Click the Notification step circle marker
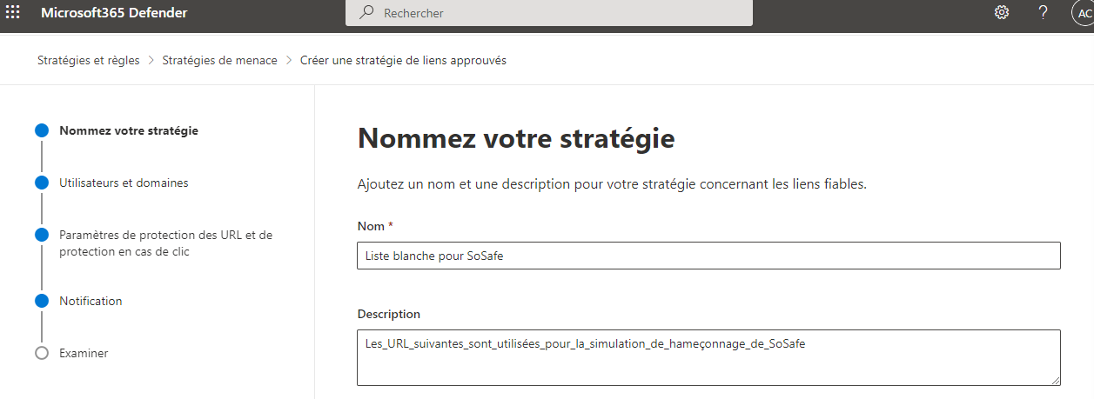Viewport: 1094px width, 399px height. tap(42, 302)
